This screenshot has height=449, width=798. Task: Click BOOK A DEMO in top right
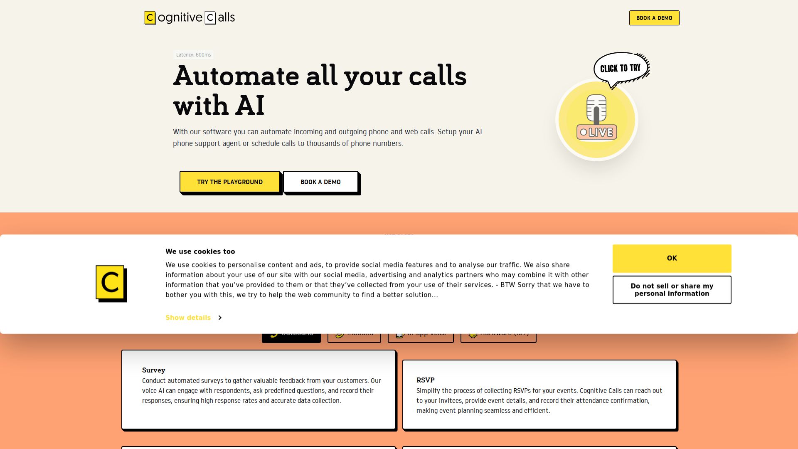(x=654, y=17)
